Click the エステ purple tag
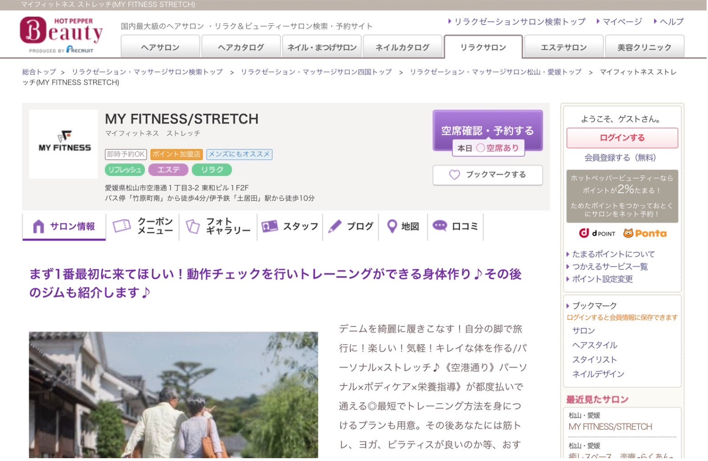The width and height of the screenshot is (708, 461). pyautogui.click(x=168, y=169)
